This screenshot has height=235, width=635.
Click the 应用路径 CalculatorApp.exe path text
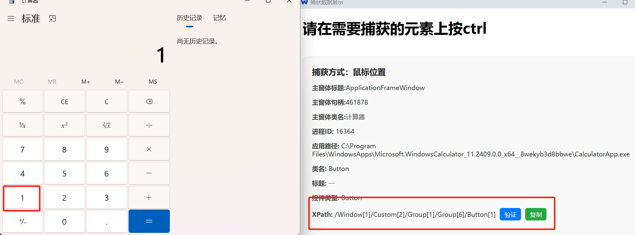471,150
